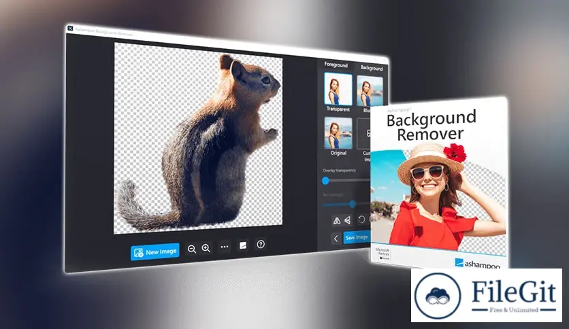
Task: Flip image horizontally with mirror icon
Action: (337, 220)
